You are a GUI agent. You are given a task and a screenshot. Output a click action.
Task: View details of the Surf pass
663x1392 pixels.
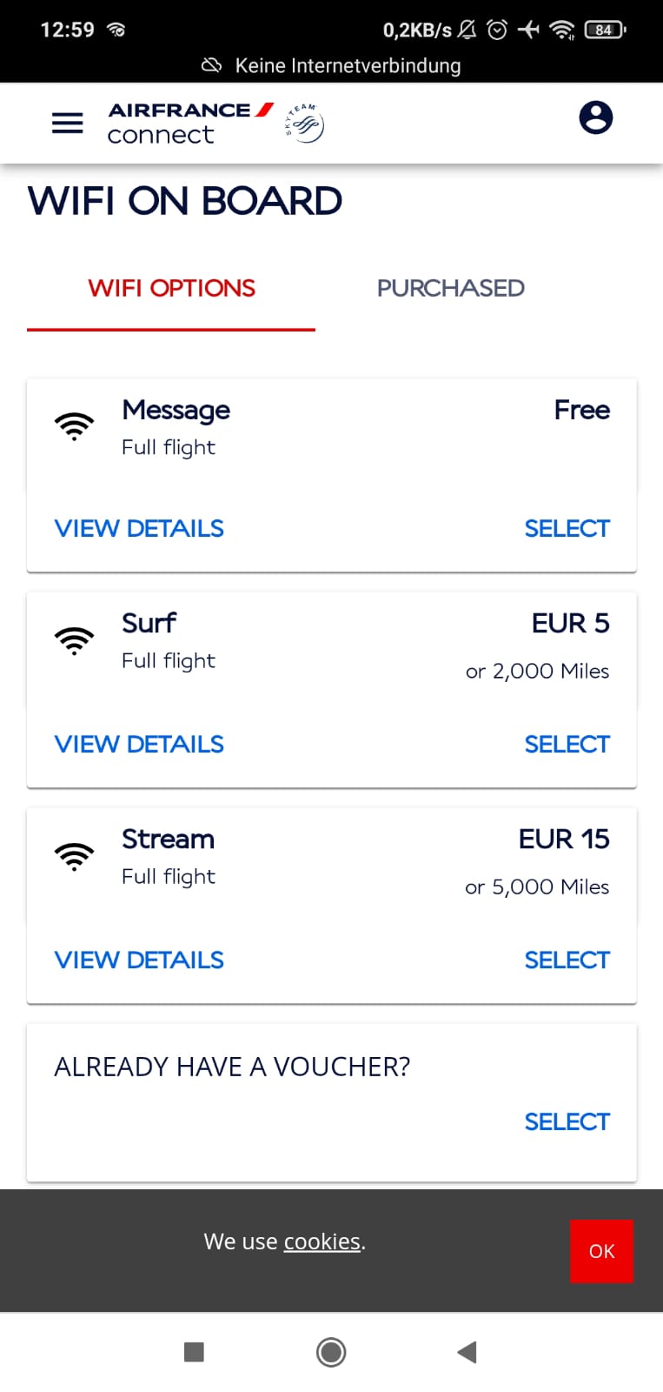point(139,744)
